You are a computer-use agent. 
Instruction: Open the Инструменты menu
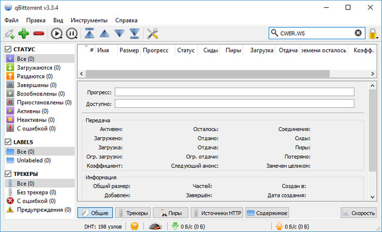[x=89, y=20]
